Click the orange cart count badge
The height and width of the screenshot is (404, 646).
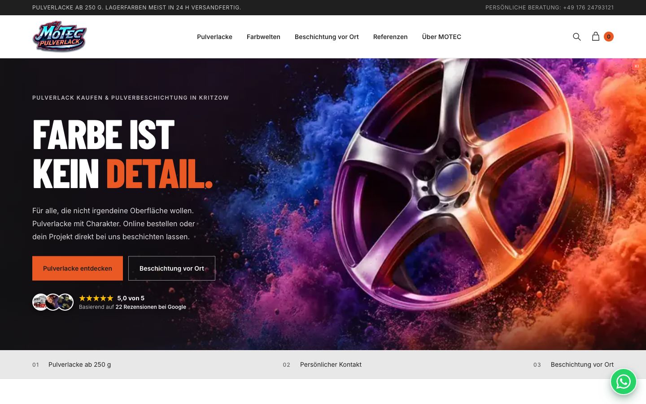pyautogui.click(x=609, y=37)
